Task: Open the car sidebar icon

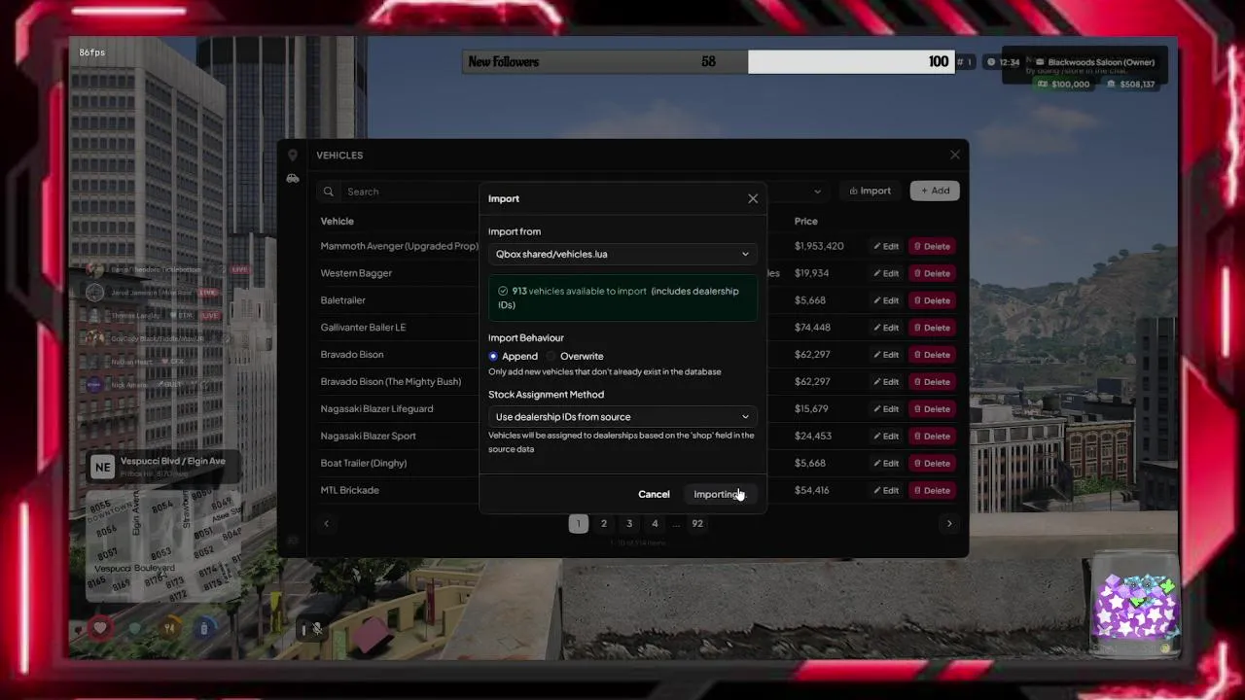Action: 292,178
